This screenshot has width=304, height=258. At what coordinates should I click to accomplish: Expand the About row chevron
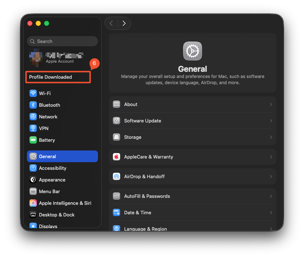pos(271,104)
